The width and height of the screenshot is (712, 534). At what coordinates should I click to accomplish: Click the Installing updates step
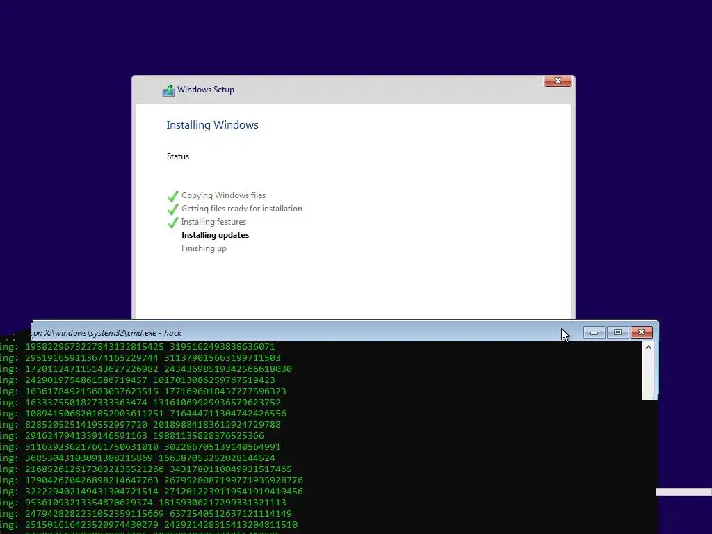point(216,235)
